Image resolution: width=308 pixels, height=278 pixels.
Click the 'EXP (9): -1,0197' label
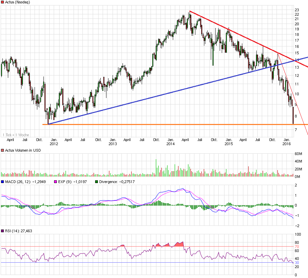[73, 182]
